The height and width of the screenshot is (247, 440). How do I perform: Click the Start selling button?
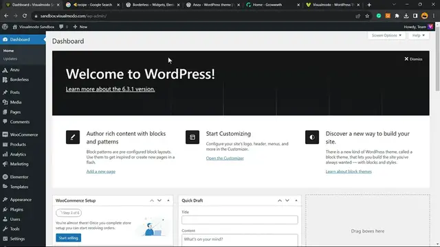coord(69,238)
